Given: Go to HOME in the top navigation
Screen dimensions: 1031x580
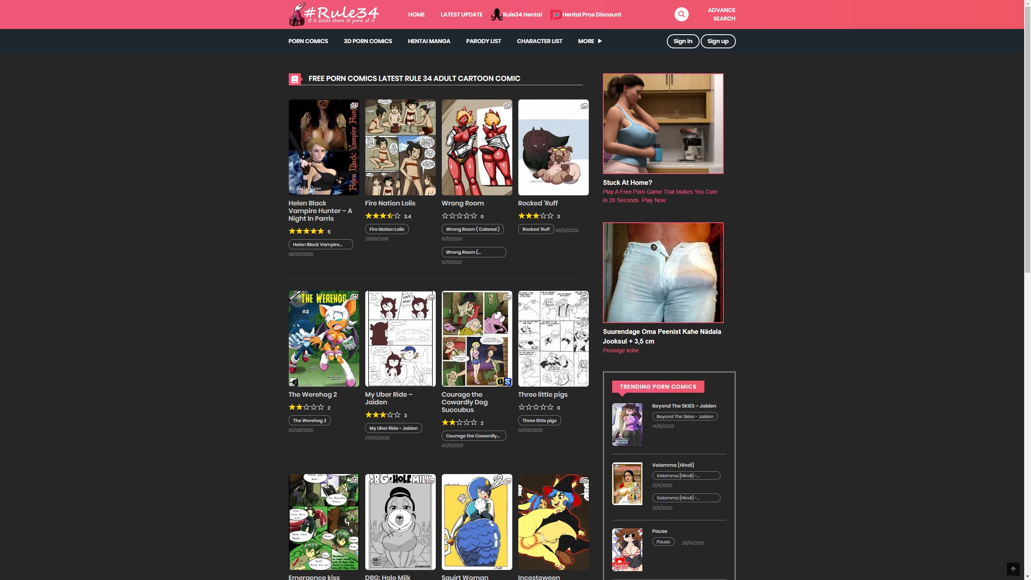Looking at the screenshot, I should pos(416,14).
